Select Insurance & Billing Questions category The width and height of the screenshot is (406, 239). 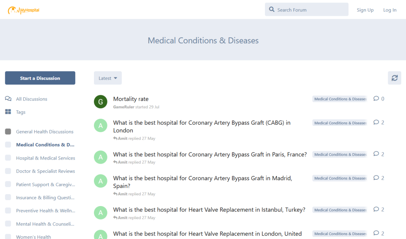[x=45, y=197]
